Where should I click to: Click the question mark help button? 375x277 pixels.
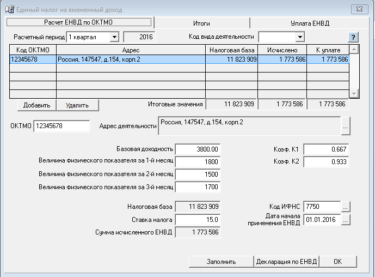click(x=354, y=37)
